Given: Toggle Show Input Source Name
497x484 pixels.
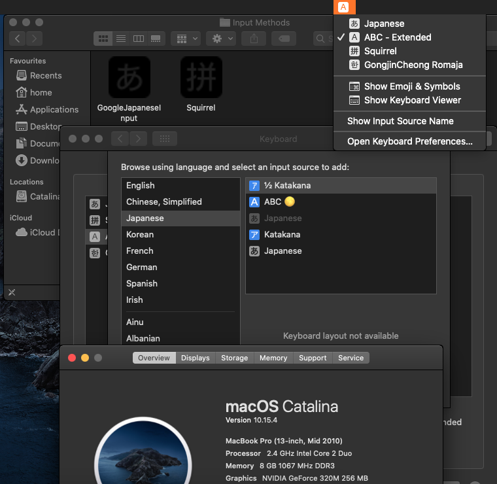Looking at the screenshot, I should [409, 121].
